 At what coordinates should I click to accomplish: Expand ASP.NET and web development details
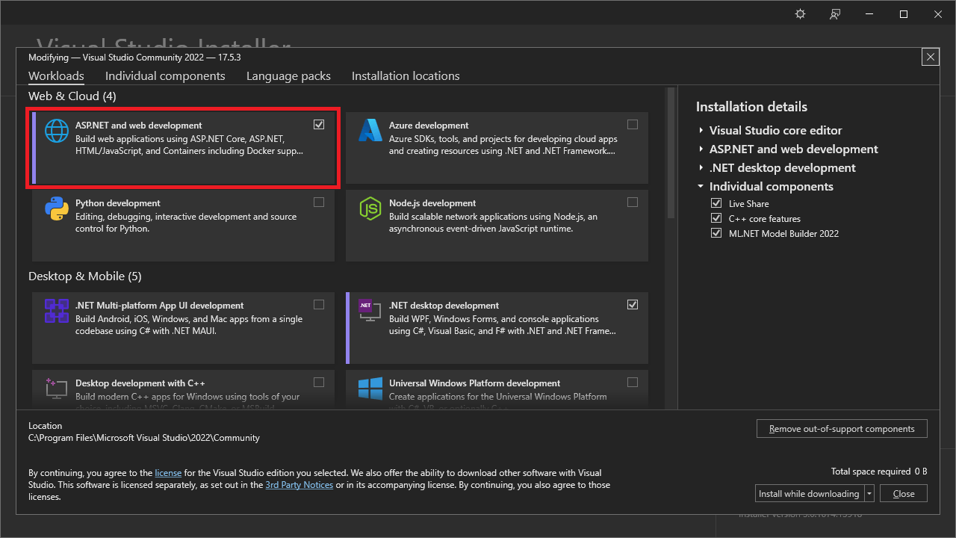701,149
